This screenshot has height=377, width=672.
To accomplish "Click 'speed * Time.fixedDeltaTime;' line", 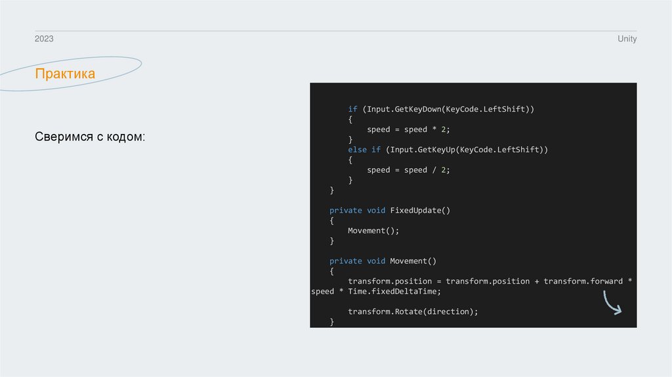I will [376, 291].
